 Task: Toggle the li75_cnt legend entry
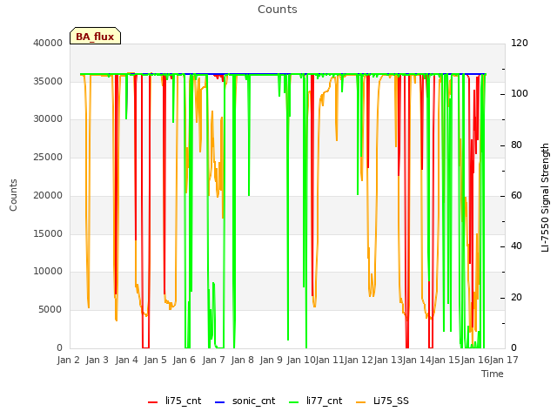click(x=174, y=401)
